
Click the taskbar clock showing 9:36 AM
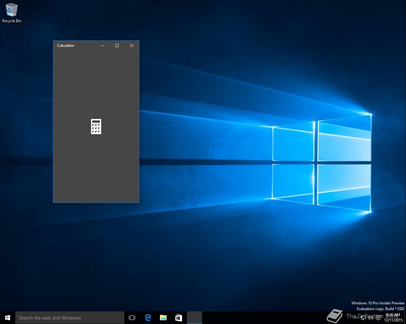point(393,318)
